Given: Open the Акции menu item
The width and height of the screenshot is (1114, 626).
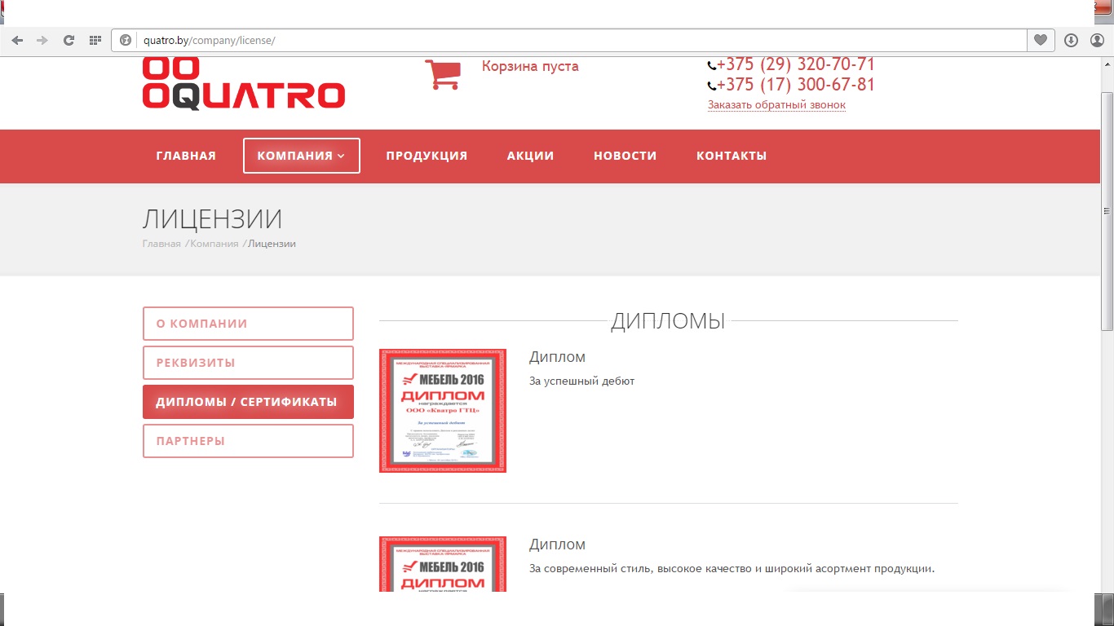Looking at the screenshot, I should click(x=530, y=156).
